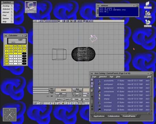Screen dimensions: 156x124
Task: Click the yellow-green square icon in buttons header
Action: point(63,103)
